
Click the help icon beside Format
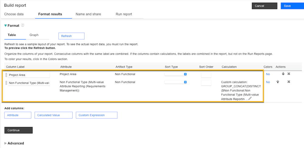click(23, 25)
